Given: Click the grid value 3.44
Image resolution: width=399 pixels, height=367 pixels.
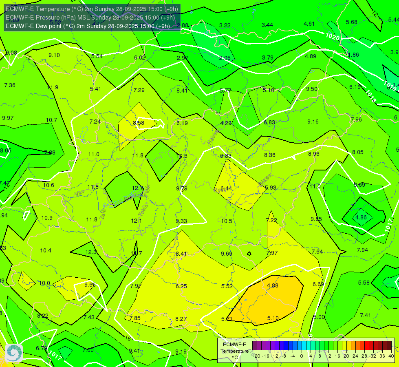Looking at the screenshot, I should pos(267,25).
